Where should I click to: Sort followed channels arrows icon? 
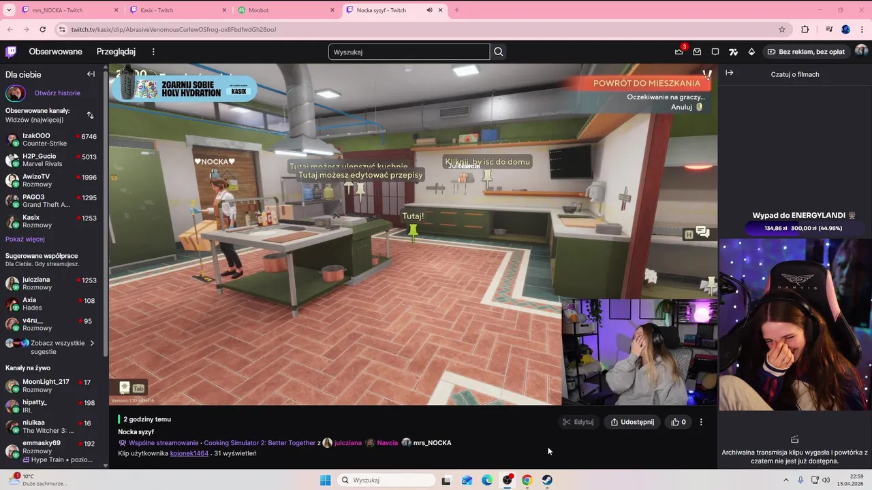90,115
